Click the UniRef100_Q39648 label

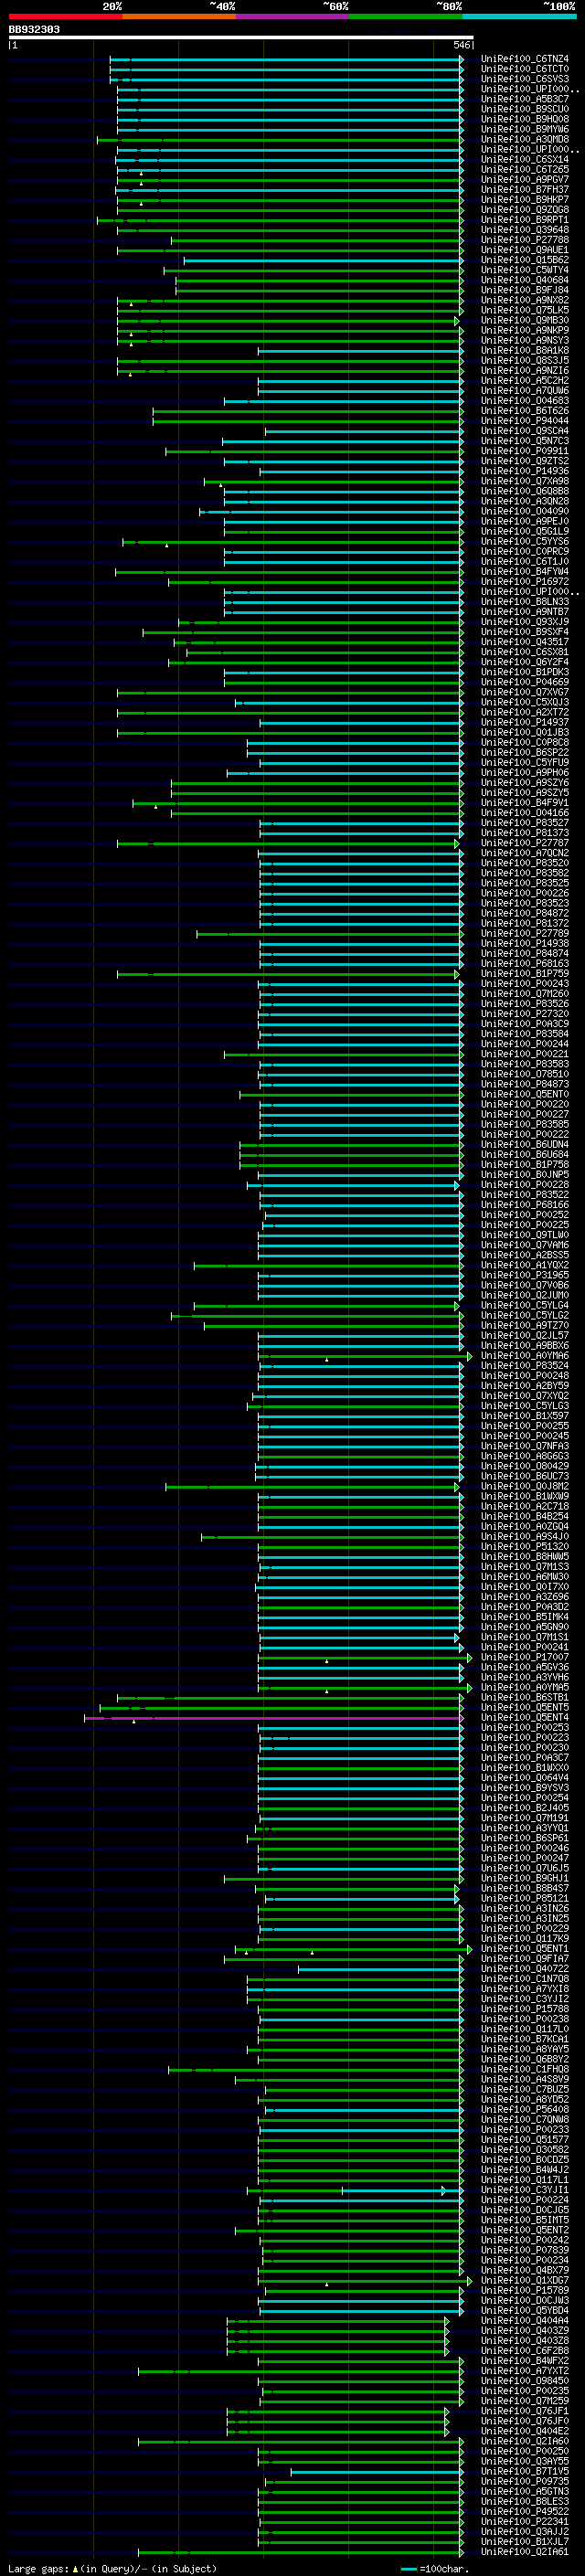click(x=525, y=230)
